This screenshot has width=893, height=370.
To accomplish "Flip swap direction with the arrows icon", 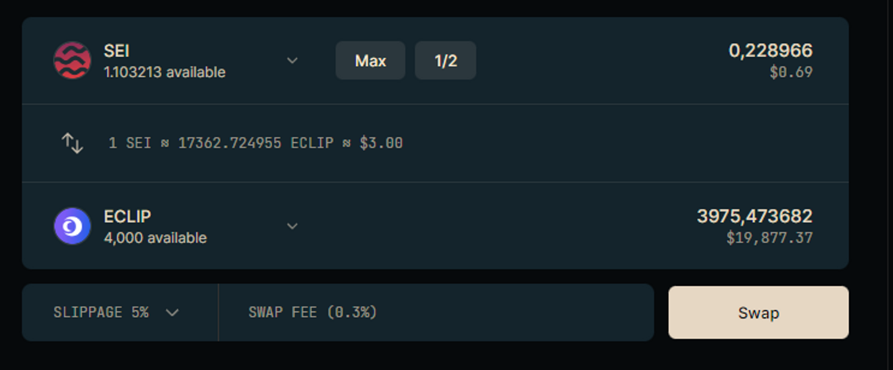I will pyautogui.click(x=72, y=143).
